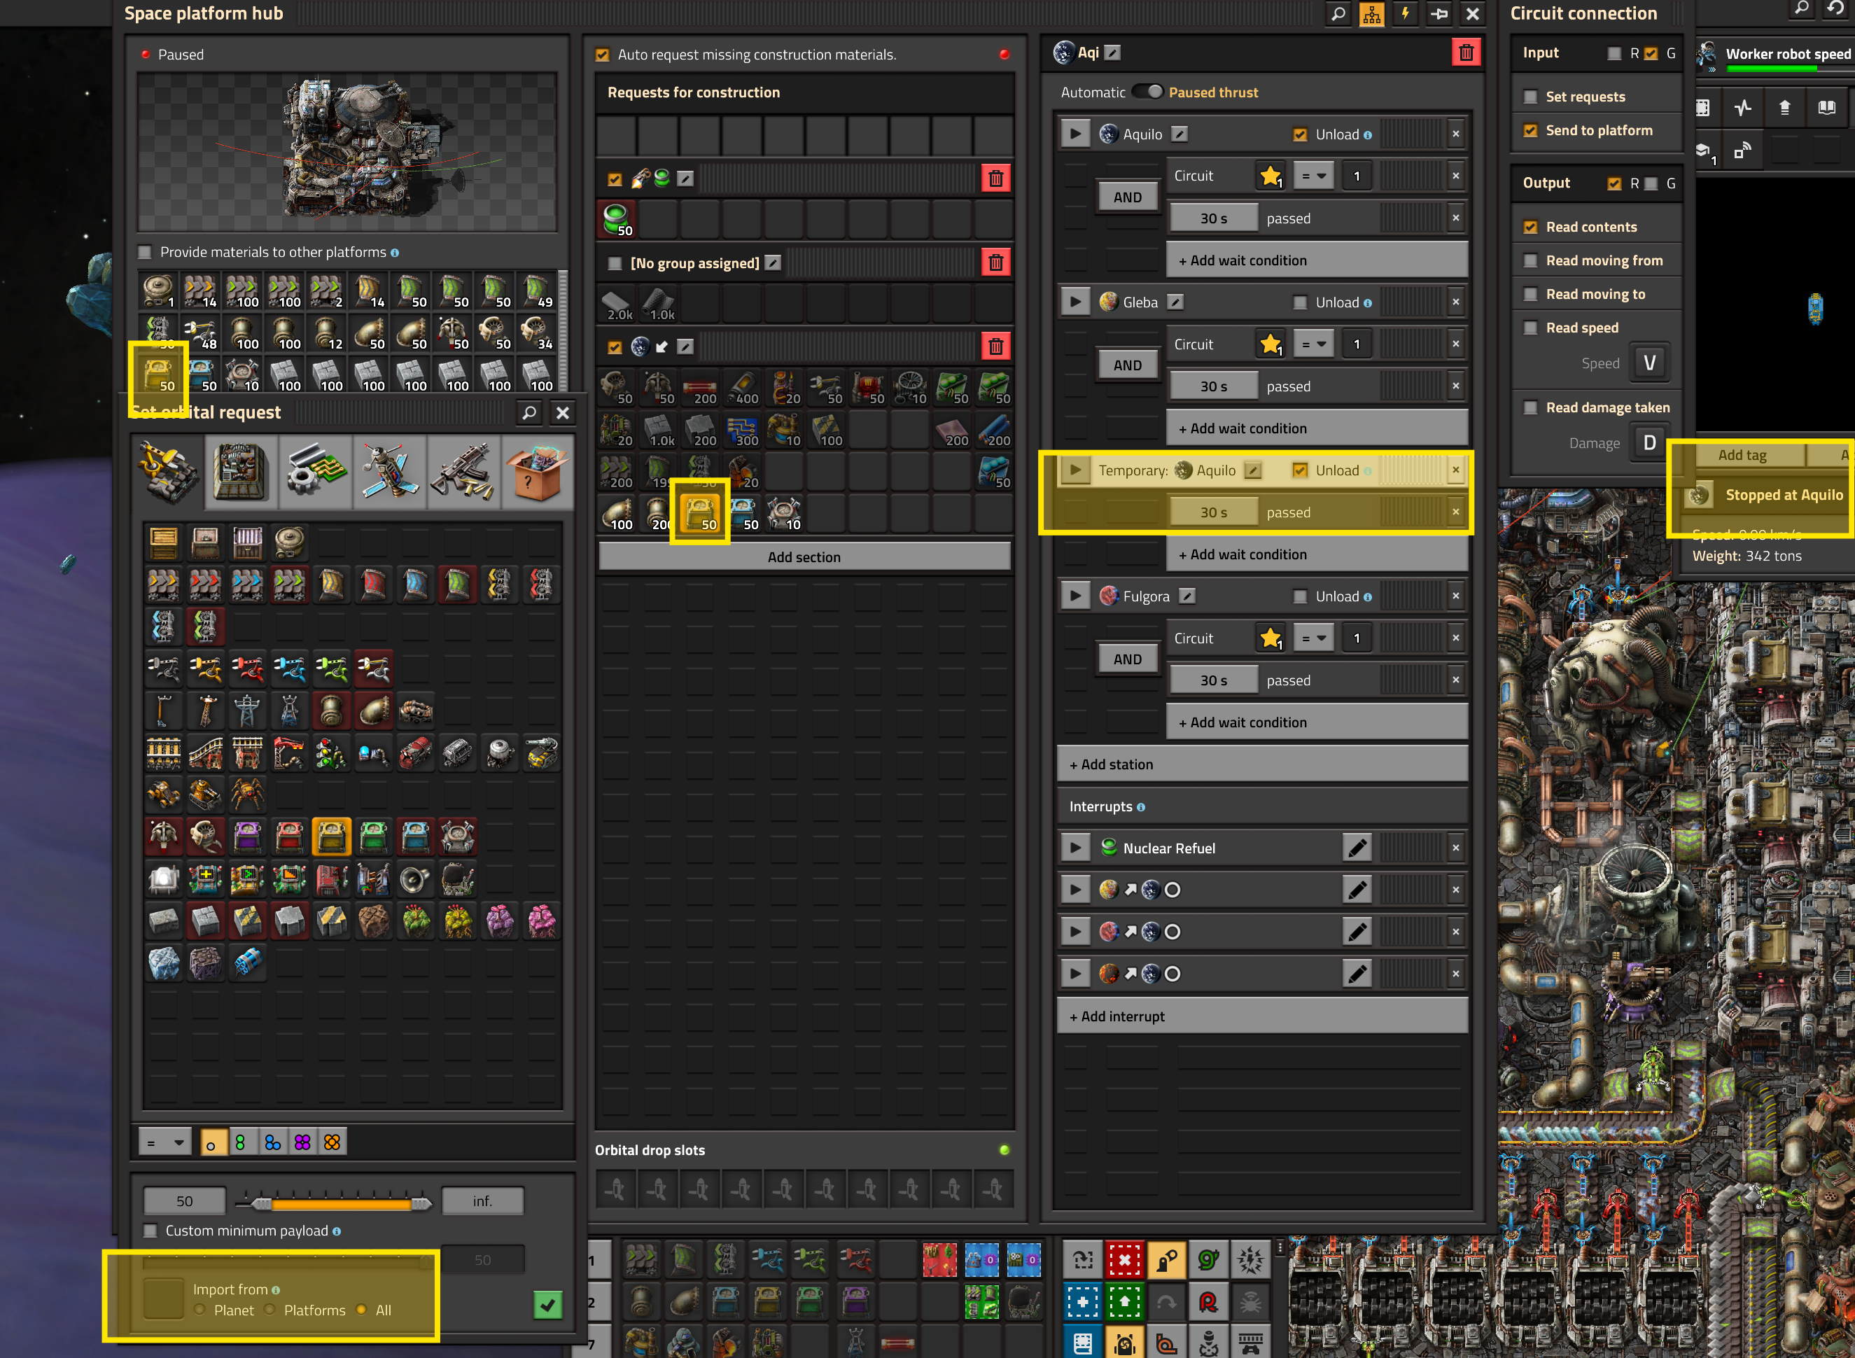This screenshot has width=1855, height=1358.
Task: Open the quality comparator dropdown
Action: pyautogui.click(x=164, y=1142)
